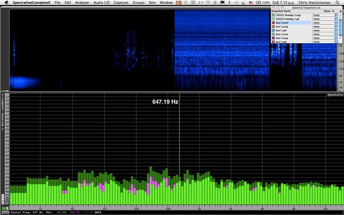Toggle the small E button at bottom-left of analyzer

(x=7, y=209)
